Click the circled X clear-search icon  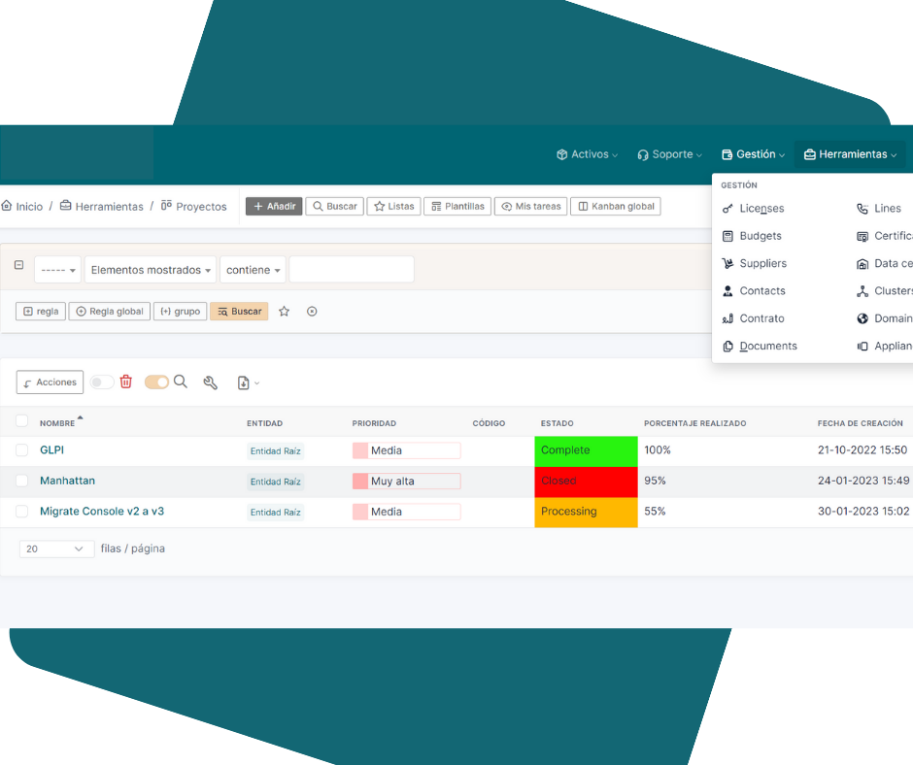pyautogui.click(x=312, y=312)
